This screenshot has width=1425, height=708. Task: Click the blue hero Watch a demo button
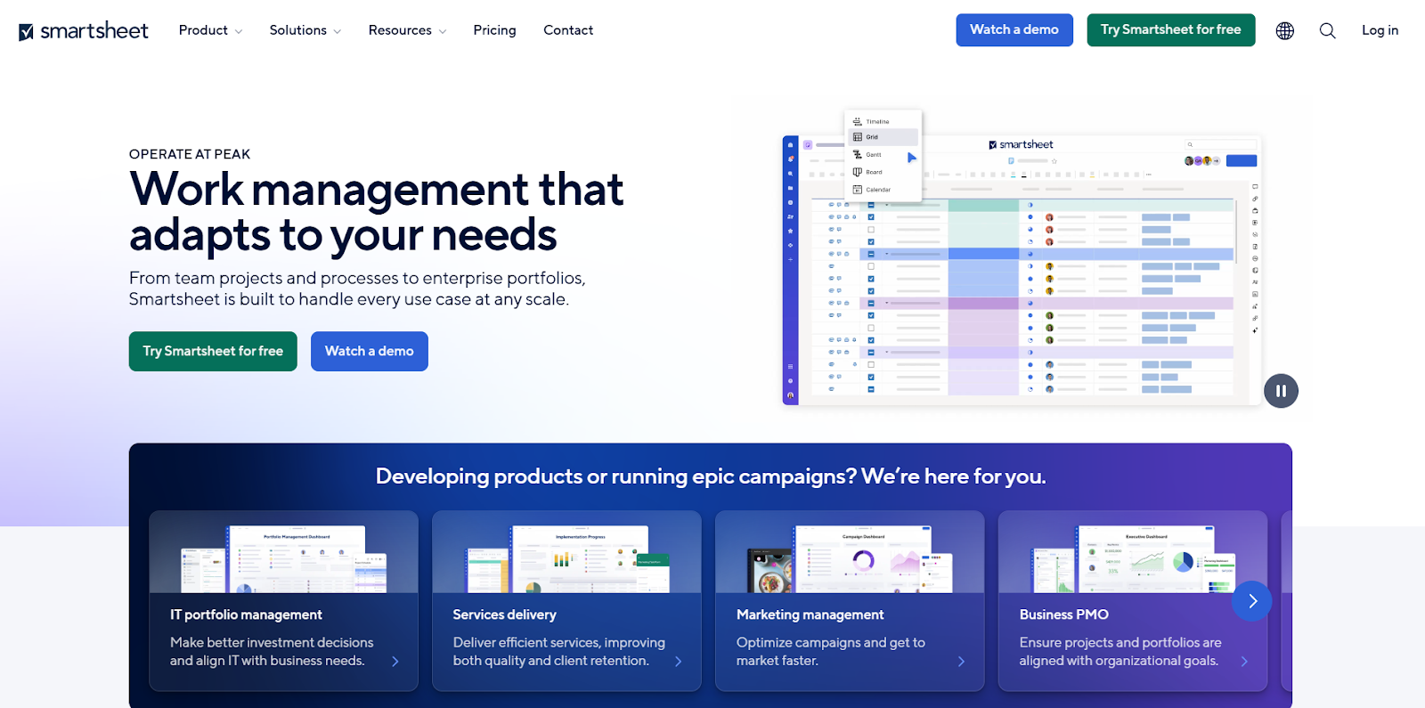369,351
